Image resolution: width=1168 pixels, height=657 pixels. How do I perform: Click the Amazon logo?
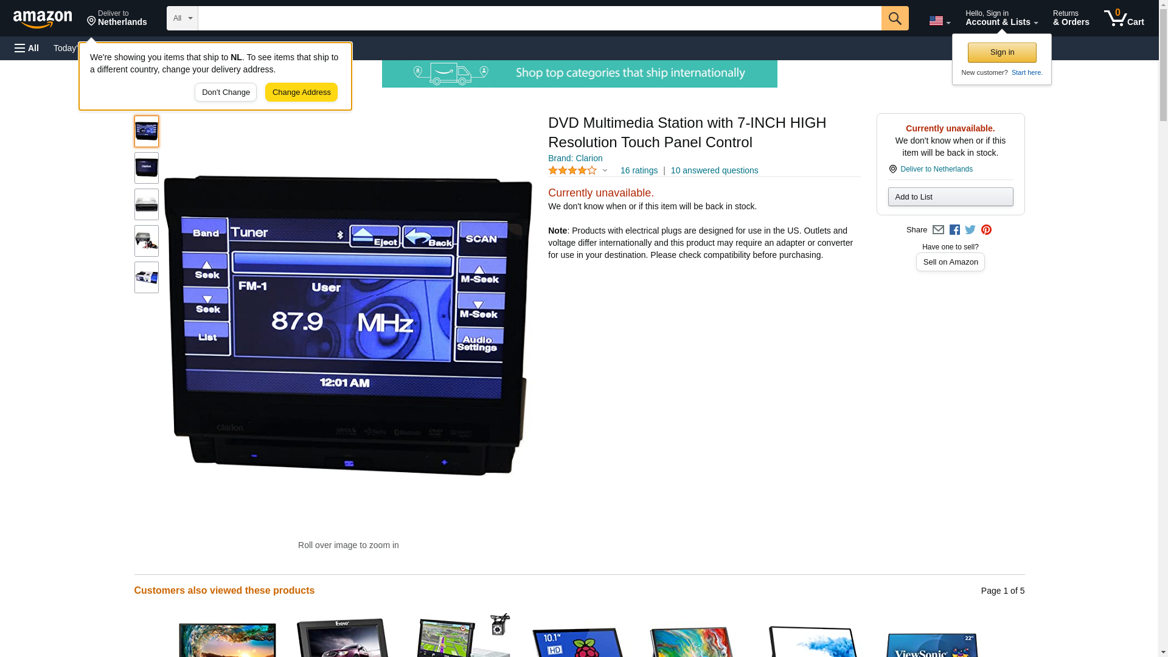click(43, 19)
